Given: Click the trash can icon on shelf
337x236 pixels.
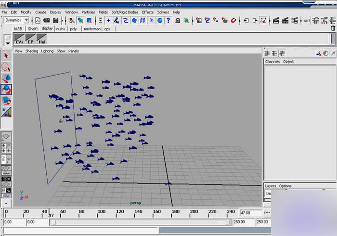Looking at the screenshot, I should 333,28.
